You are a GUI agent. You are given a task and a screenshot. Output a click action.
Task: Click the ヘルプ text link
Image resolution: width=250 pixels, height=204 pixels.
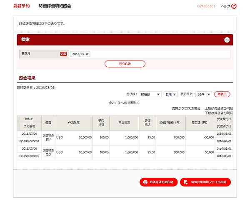click(x=225, y=6)
